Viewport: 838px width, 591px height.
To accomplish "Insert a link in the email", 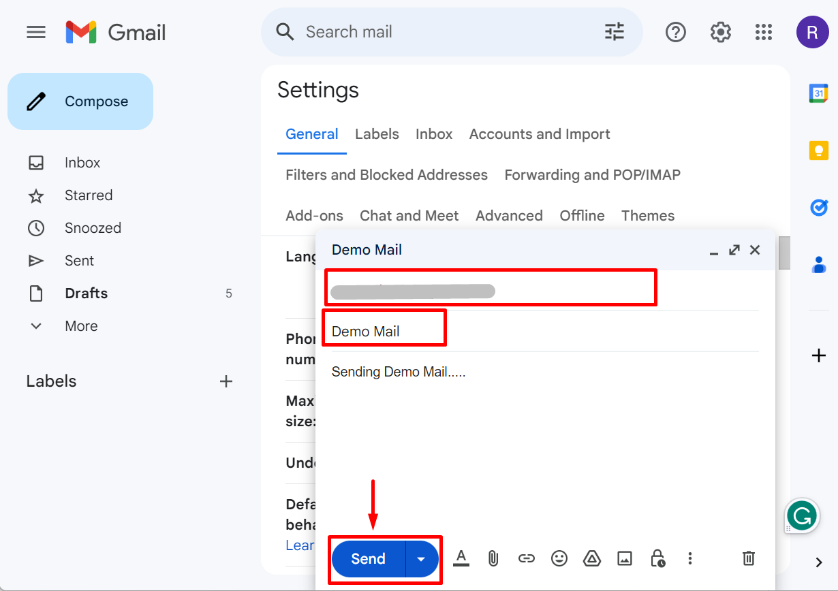I will [526, 559].
